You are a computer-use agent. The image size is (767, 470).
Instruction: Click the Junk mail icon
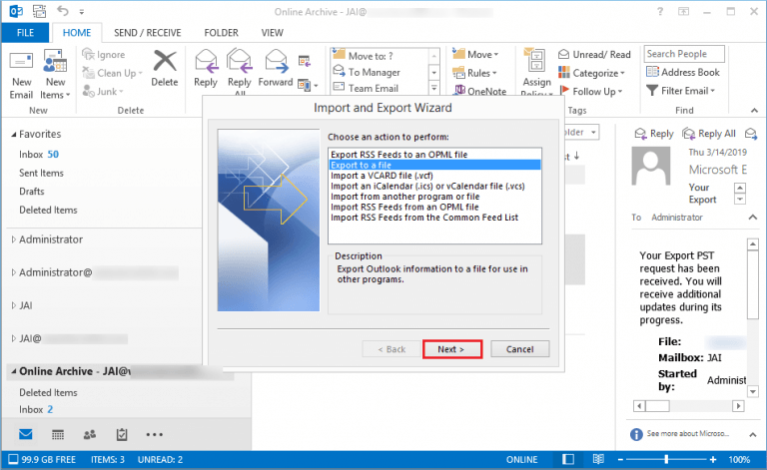coord(88,91)
